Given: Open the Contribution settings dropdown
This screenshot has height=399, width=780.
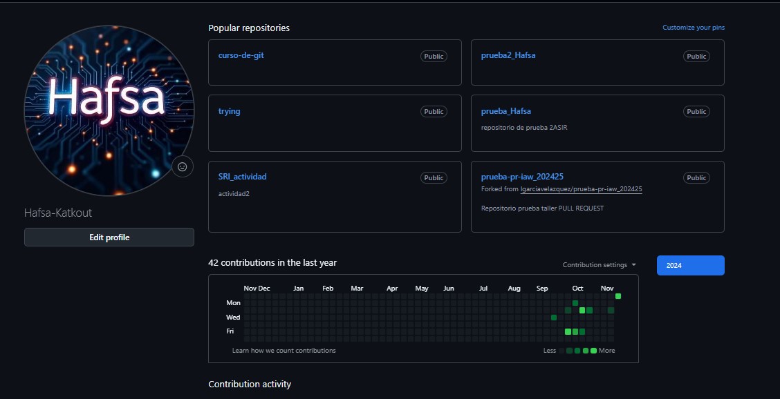Looking at the screenshot, I should pyautogui.click(x=597, y=264).
